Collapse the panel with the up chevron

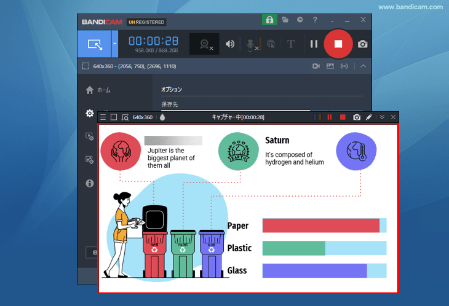(364, 66)
